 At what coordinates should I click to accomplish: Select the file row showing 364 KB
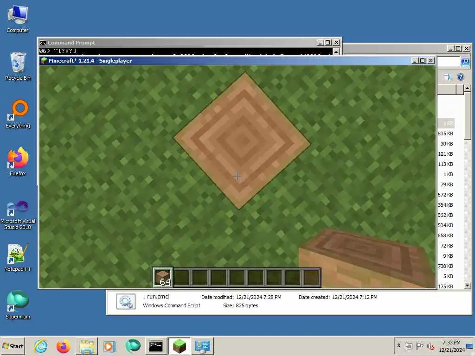445,205
